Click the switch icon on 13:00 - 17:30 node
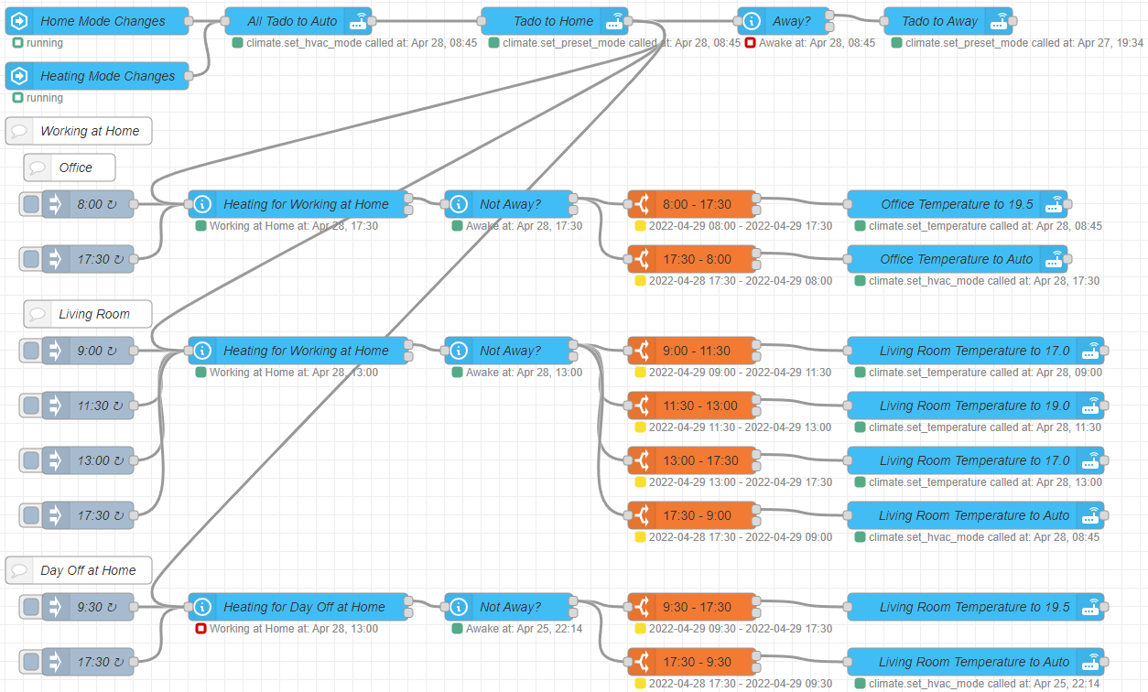Viewport: 1148px width, 692px height. 642,460
